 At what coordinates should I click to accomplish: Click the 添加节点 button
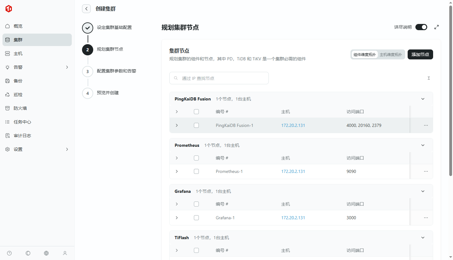[420, 54]
